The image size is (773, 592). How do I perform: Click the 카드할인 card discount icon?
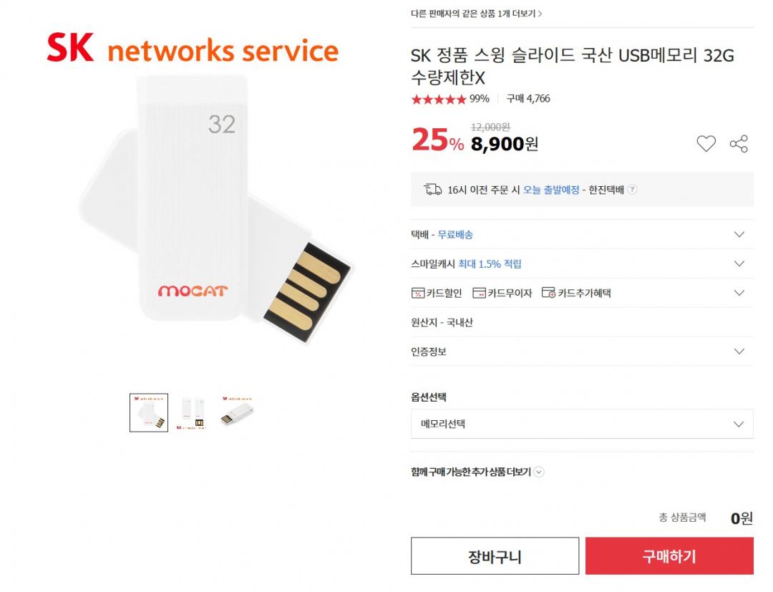[417, 293]
